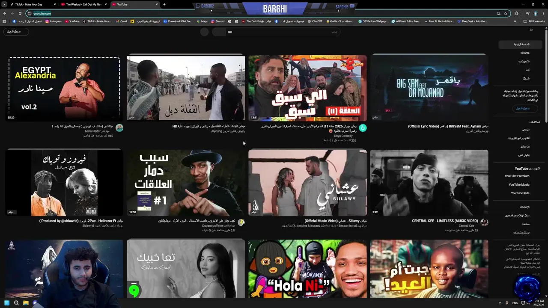This screenshot has width=548, height=308.
Task: Switch to the TikTok - Make Your Day tab
Action: [34, 4]
